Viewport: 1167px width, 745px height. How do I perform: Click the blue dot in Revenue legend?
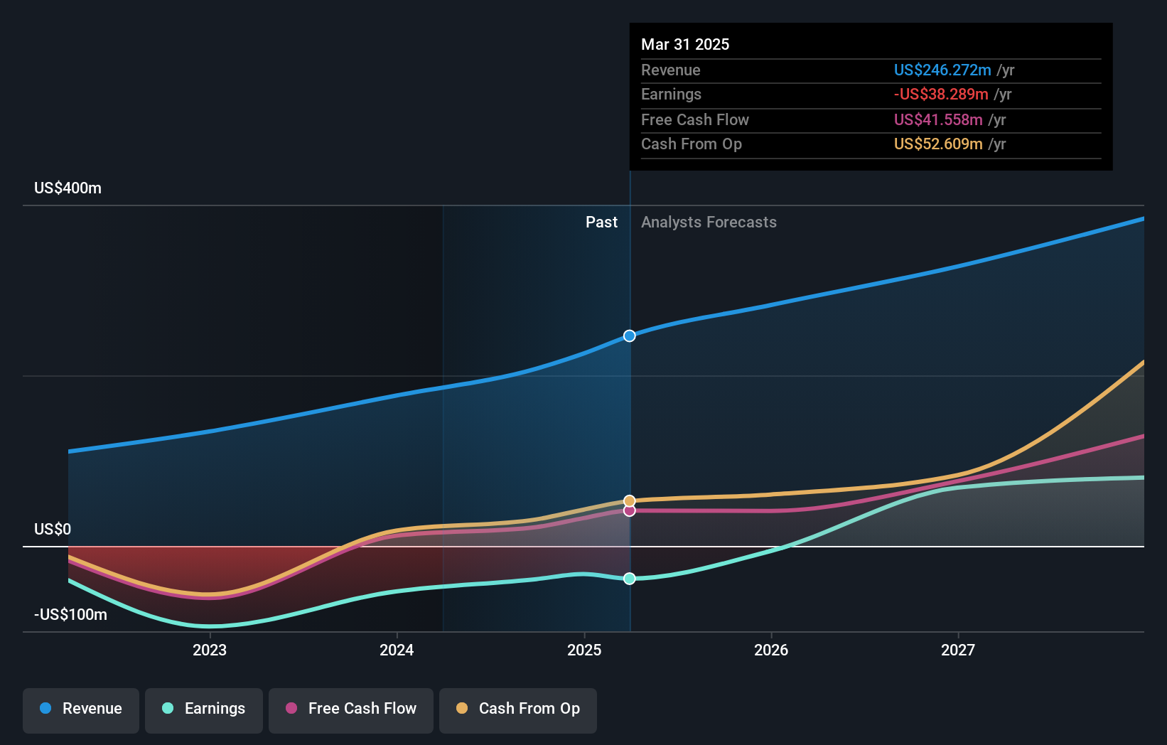45,709
